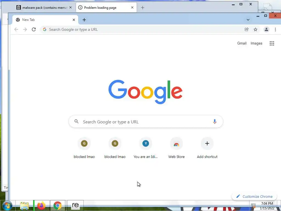Switch to Firefox from the taskbar
This screenshot has width=281, height=211.
point(41,206)
